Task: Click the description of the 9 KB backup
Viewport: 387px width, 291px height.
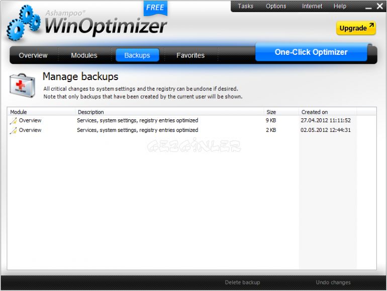Action: tap(138, 120)
